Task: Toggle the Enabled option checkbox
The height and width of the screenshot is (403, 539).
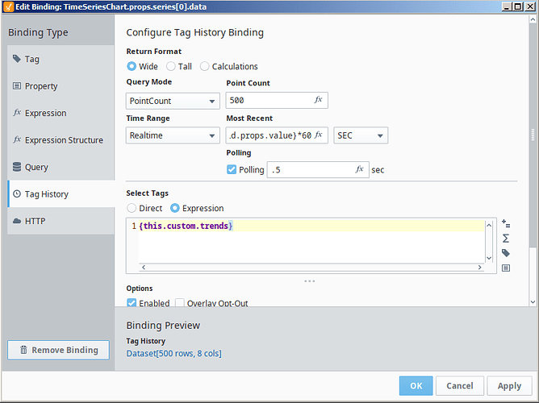Action: [x=132, y=302]
